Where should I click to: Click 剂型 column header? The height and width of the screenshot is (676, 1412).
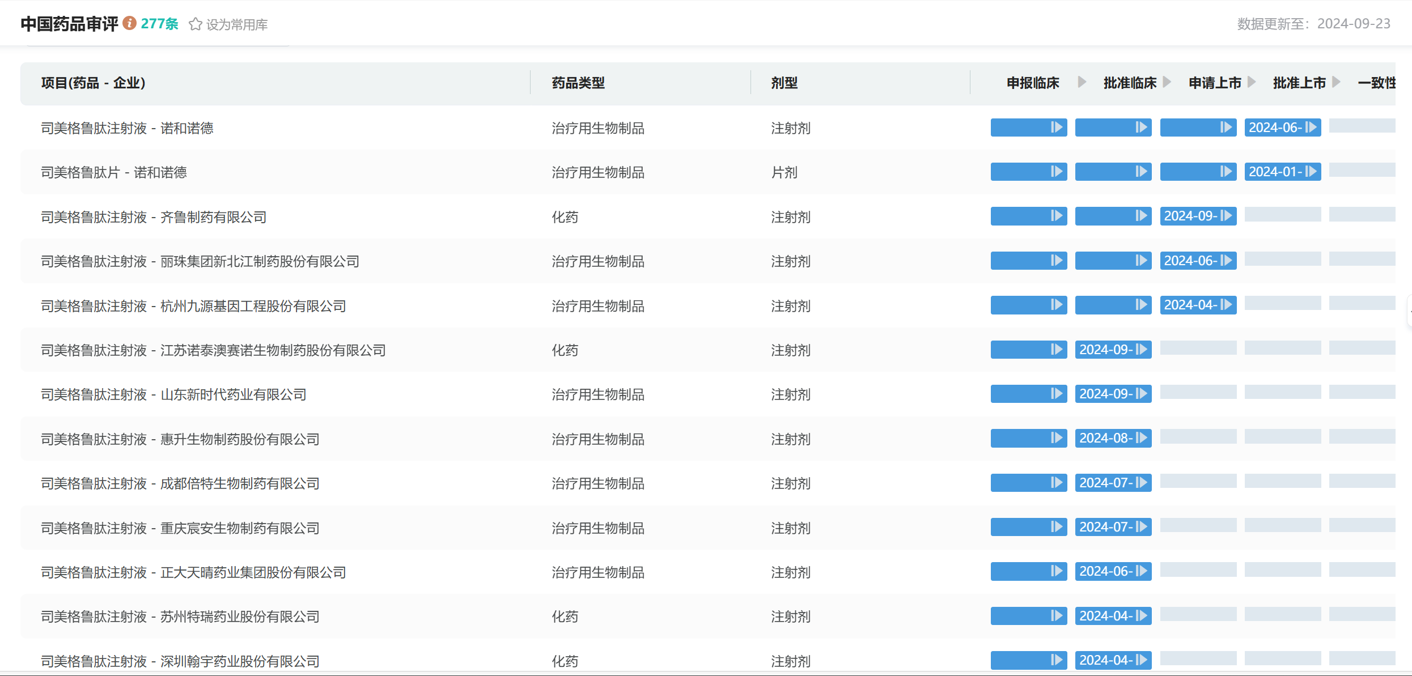pyautogui.click(x=784, y=83)
